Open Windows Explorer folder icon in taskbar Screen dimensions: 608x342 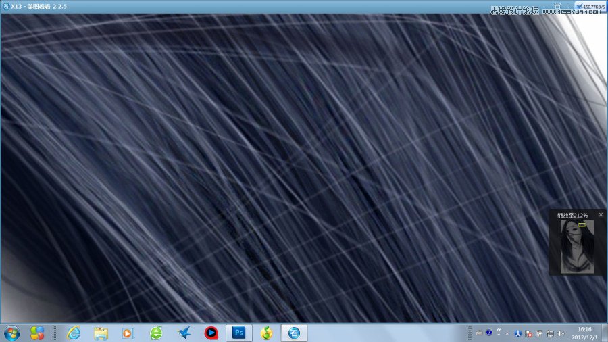coord(101,333)
